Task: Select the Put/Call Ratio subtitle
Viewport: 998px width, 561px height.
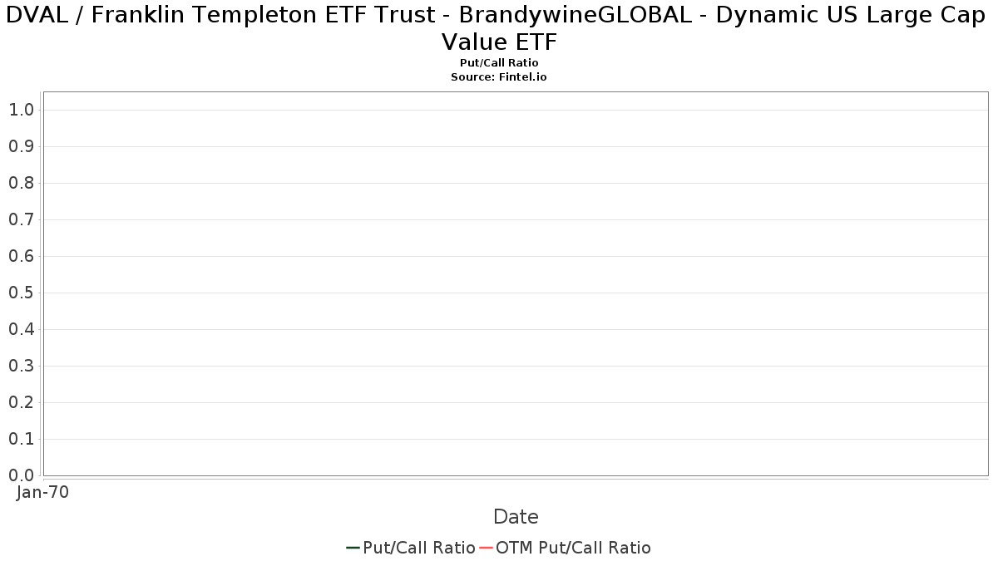Action: 499,63
